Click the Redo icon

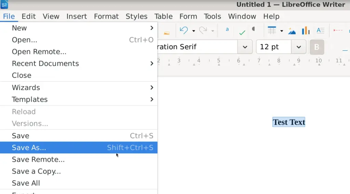coord(203,30)
